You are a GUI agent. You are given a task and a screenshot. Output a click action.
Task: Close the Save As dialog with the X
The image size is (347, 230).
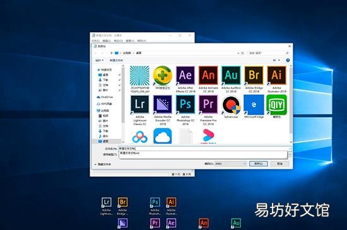click(290, 46)
